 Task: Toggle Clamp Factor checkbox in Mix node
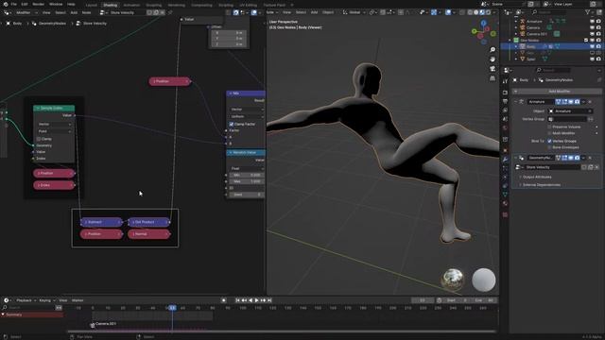point(232,124)
